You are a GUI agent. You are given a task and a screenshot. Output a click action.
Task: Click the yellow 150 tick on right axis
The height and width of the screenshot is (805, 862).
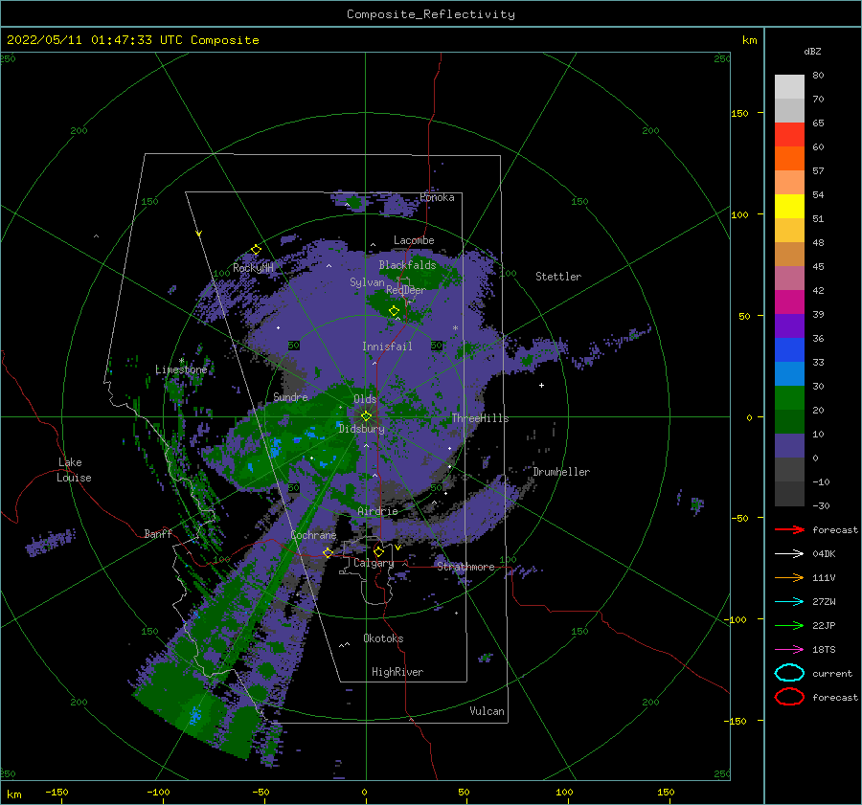coord(739,113)
